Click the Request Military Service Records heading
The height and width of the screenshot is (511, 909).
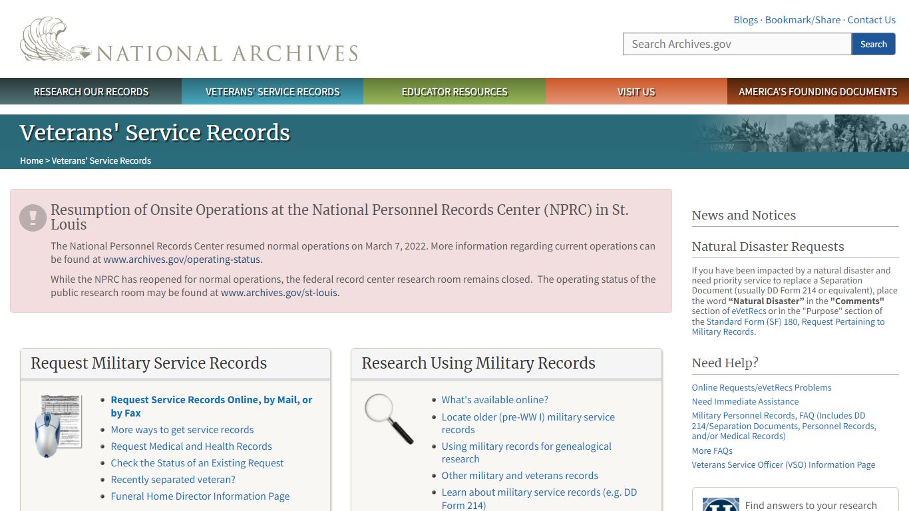click(149, 363)
